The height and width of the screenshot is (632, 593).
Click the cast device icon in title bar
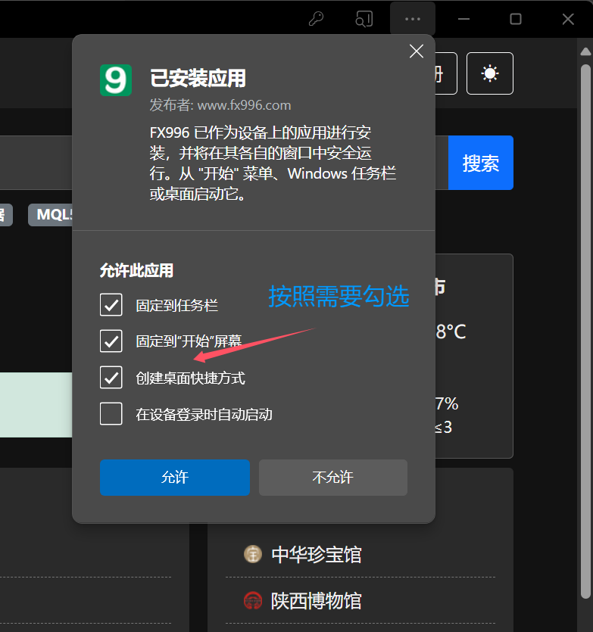[364, 19]
